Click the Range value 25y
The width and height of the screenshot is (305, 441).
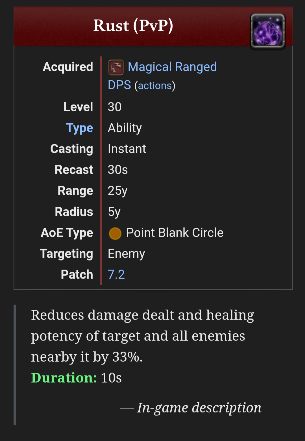tap(117, 191)
